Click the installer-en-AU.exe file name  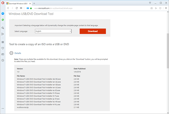[x=39, y=82]
